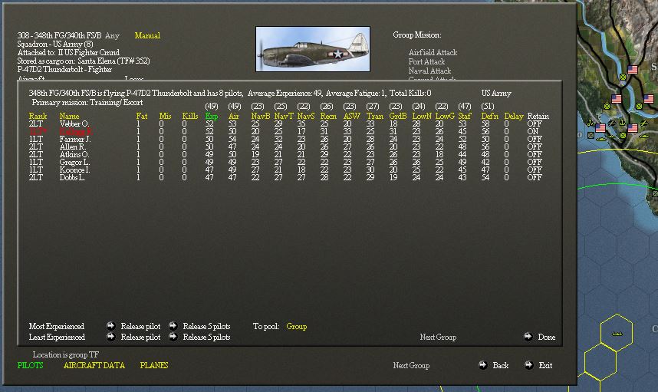Click unit symbol below northernmost US flag
Screen dimensions: 658x392
click(x=623, y=77)
